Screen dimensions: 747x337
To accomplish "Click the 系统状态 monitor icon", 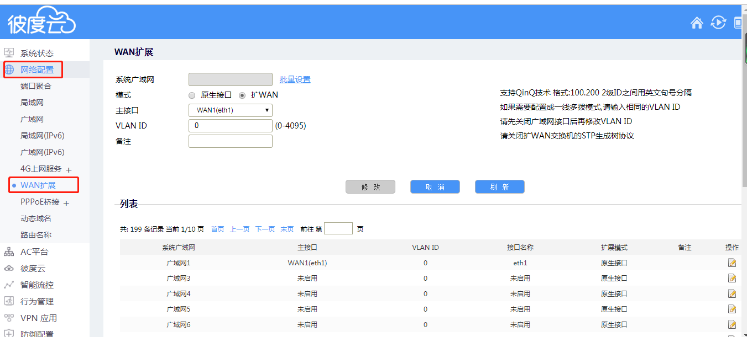I will (9, 53).
